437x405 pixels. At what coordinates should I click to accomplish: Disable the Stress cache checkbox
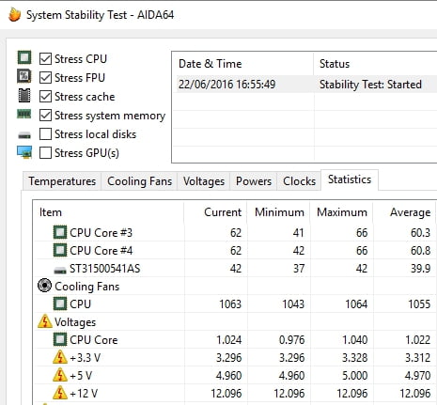pyautogui.click(x=46, y=97)
